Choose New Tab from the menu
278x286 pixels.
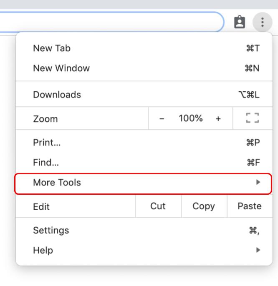[x=144, y=48]
